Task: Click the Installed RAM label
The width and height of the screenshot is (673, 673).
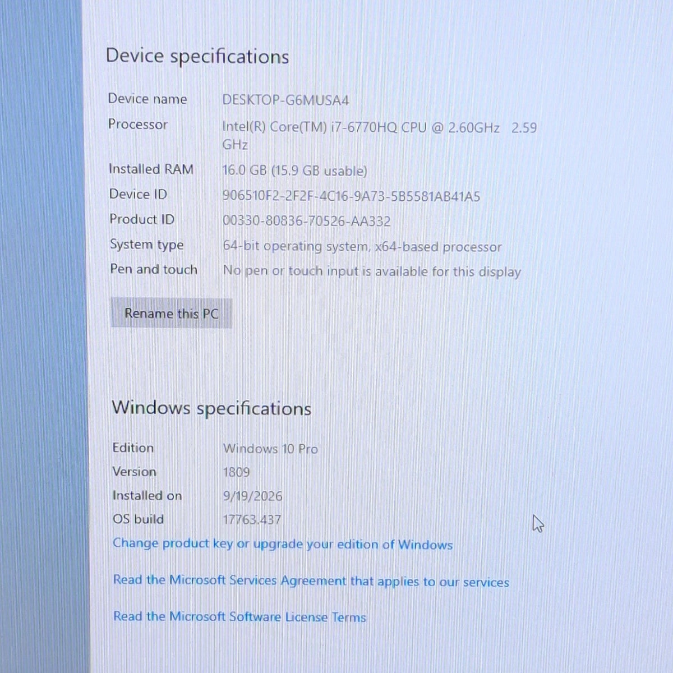Action: click(151, 169)
